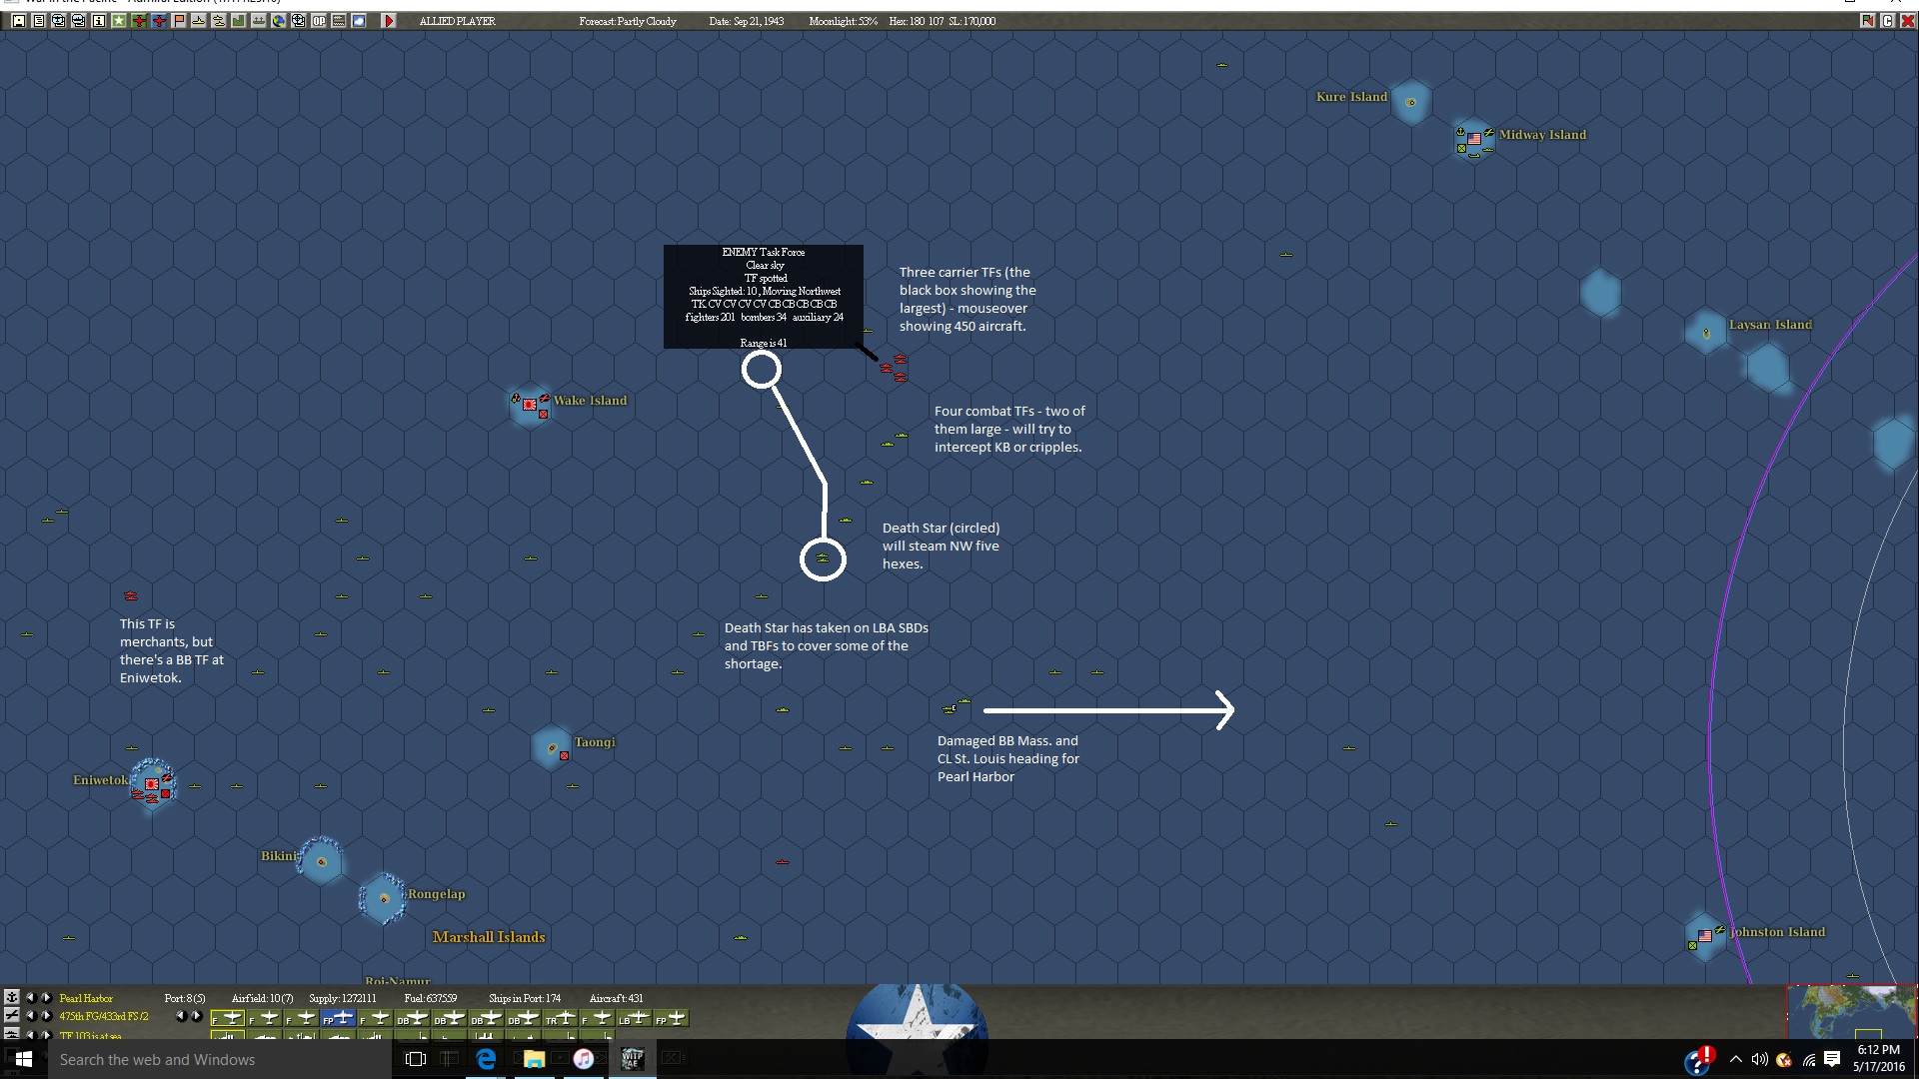Click the green star toolbar icon

(x=119, y=21)
